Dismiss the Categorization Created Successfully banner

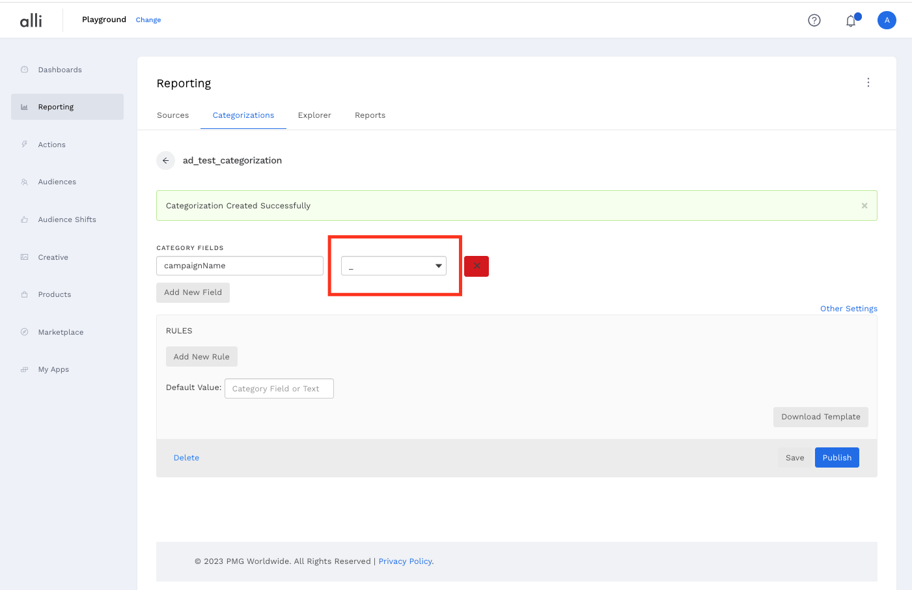864,206
